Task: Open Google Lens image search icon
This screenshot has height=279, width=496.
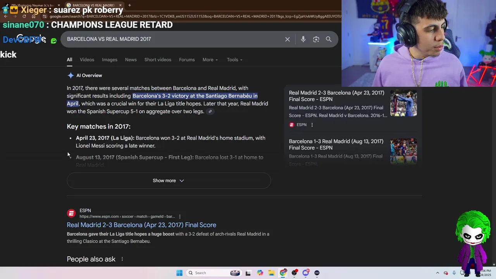Action: point(316,39)
